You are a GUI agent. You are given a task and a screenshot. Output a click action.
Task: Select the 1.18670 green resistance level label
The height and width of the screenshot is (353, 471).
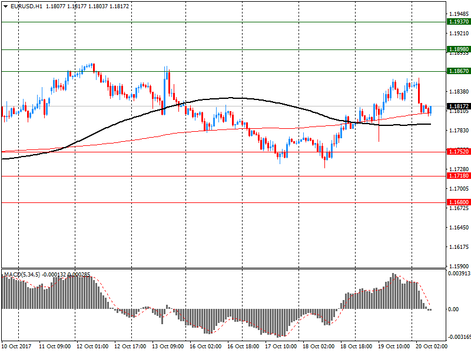pyautogui.click(x=459, y=71)
